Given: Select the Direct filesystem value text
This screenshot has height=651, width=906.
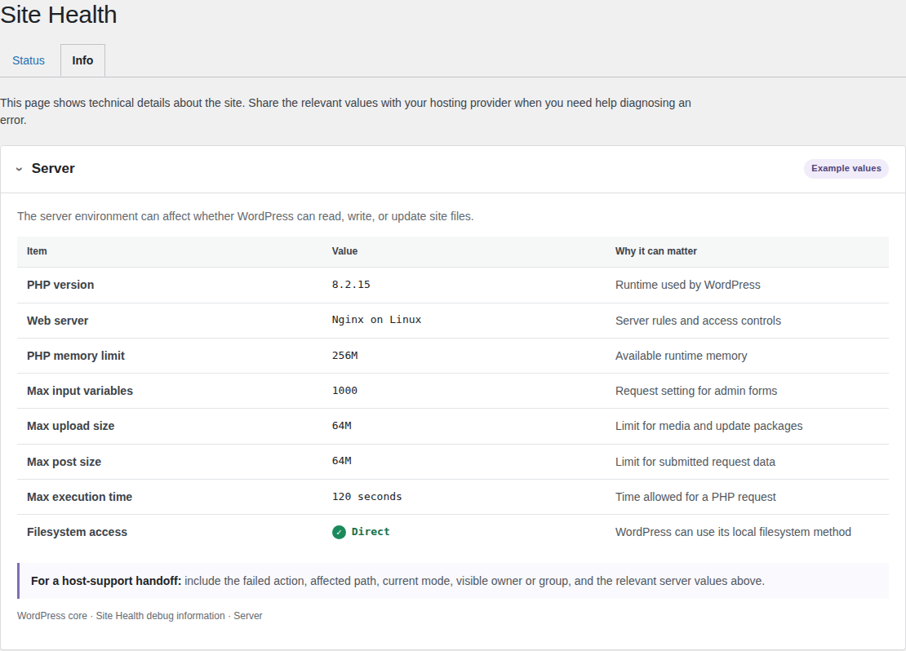Looking at the screenshot, I should coord(371,532).
